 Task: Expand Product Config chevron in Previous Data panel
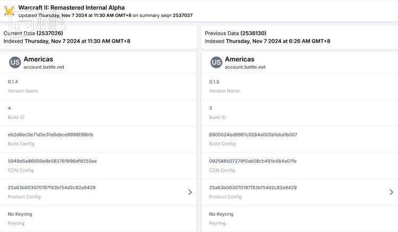click(x=391, y=192)
